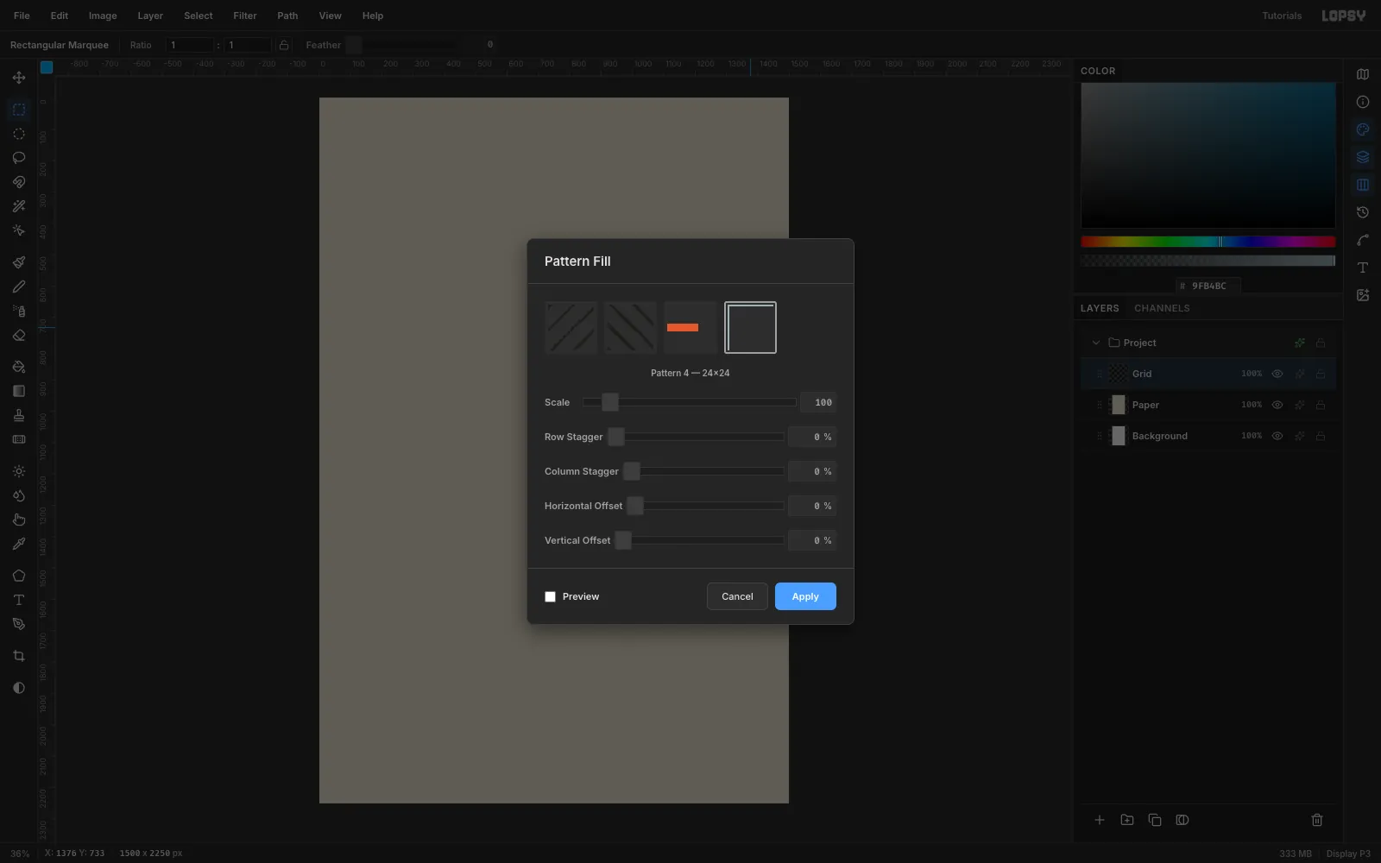Select the Paper layer row
The image size is (1381, 863).
pos(1208,405)
